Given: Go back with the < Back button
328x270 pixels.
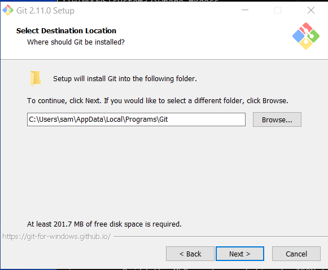Looking at the screenshot, I should click(190, 254).
